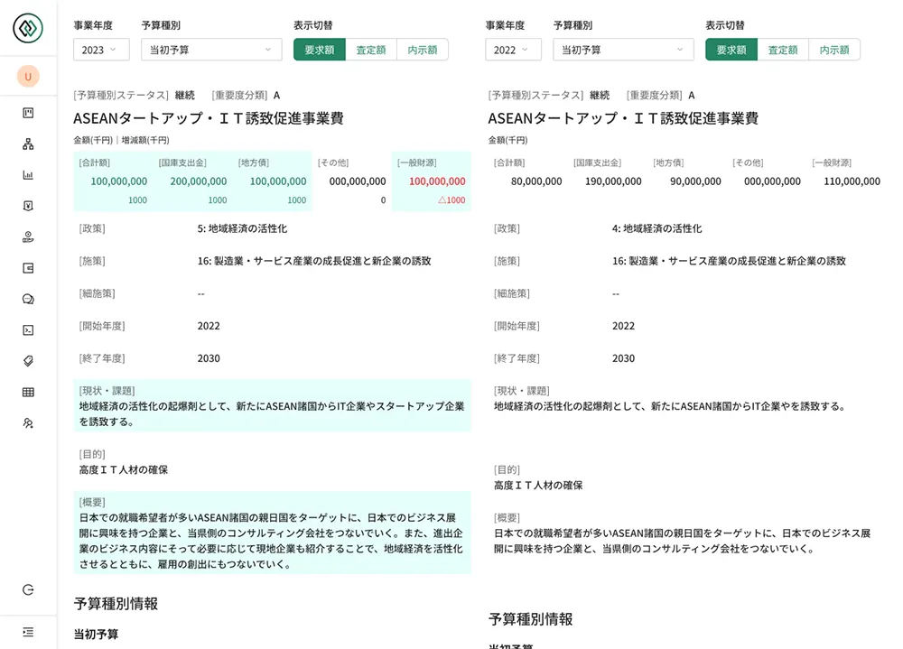Switch to 査定額 view on the right panel
Viewport: 903px width, 649px height.
[783, 50]
